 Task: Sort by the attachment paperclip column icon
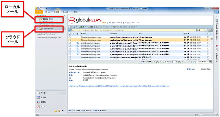[x=78, y=34]
